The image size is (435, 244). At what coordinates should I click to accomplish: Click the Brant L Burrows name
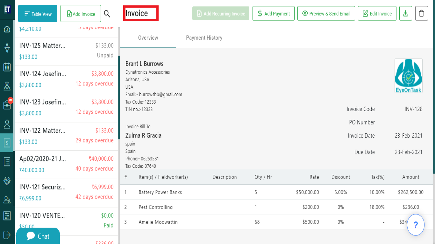(x=144, y=64)
